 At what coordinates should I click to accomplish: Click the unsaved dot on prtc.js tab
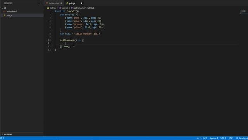tap(81, 3)
